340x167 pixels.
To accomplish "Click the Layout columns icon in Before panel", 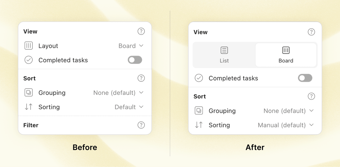I will pyautogui.click(x=29, y=46).
